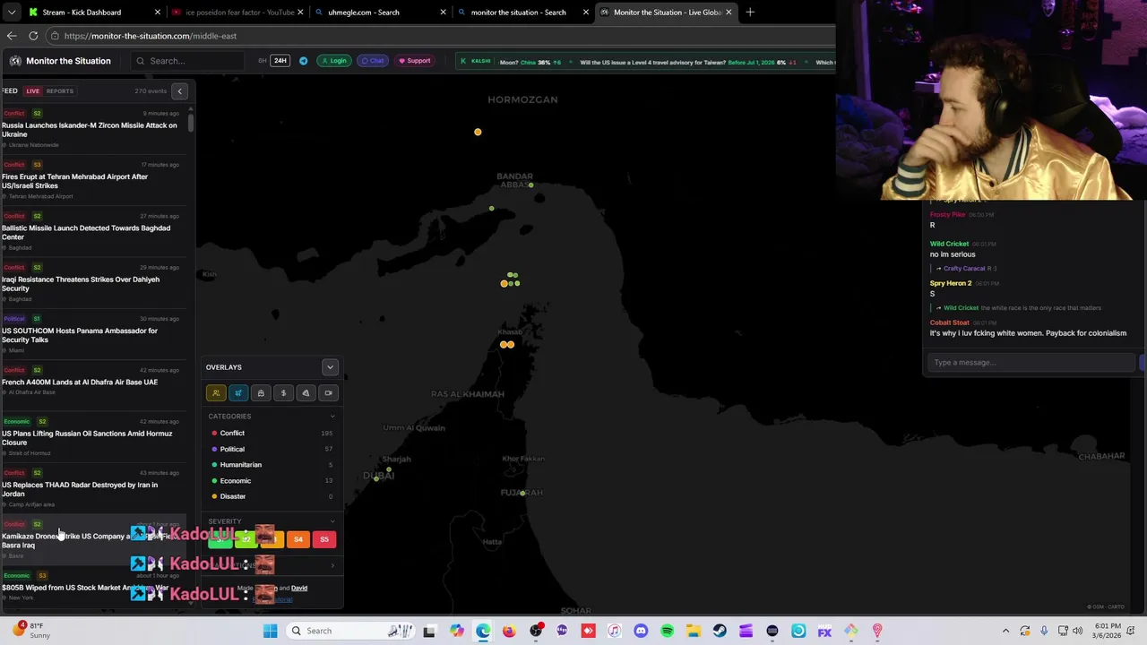Click the Monitor the Situation globe logo
1147x645 pixels.
pos(15,61)
